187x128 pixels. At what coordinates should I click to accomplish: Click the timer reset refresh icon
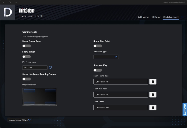[50, 67]
